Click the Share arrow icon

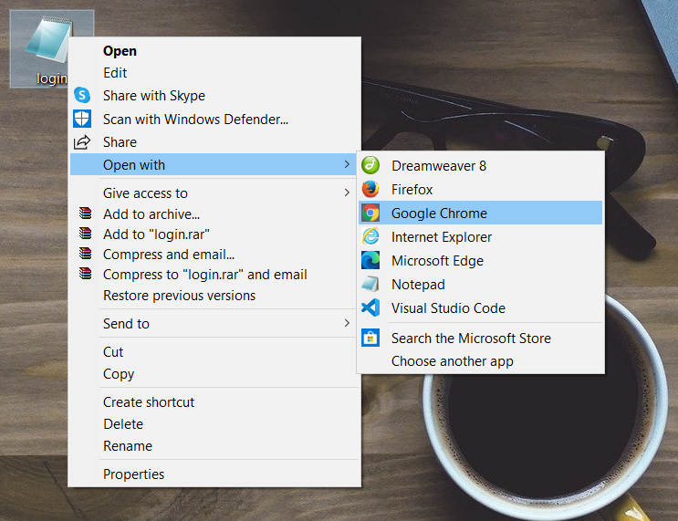[x=82, y=141]
